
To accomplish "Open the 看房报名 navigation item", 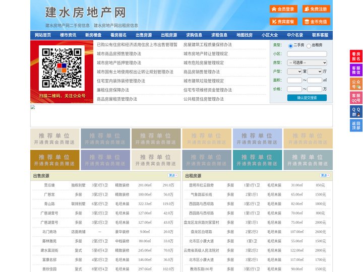I will click(x=118, y=35).
